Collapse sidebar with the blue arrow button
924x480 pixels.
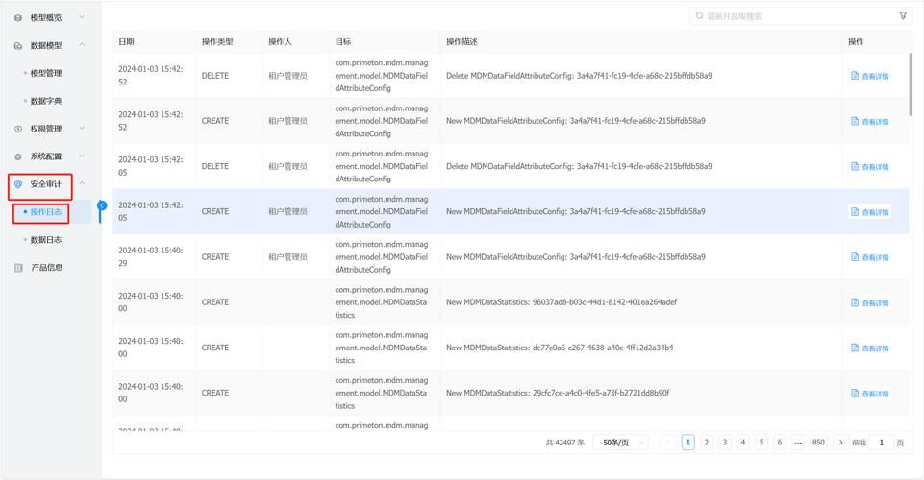102,205
